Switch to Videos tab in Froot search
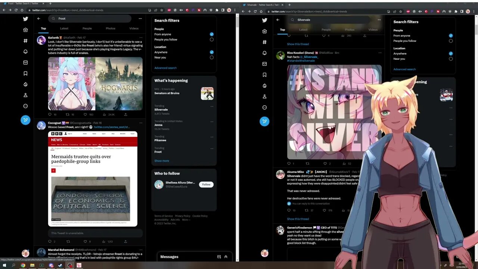This screenshot has height=269, width=478. pos(134,28)
